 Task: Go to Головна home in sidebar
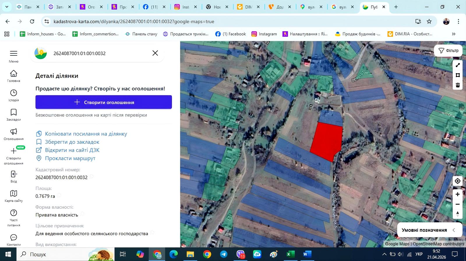coord(13,73)
